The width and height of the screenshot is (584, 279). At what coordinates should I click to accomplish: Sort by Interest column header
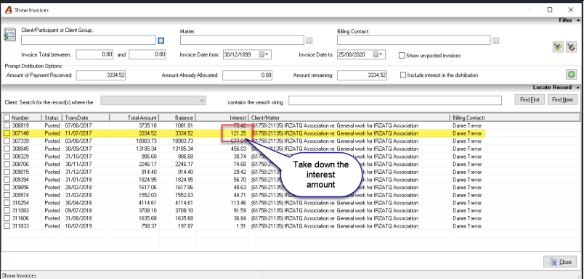222,118
